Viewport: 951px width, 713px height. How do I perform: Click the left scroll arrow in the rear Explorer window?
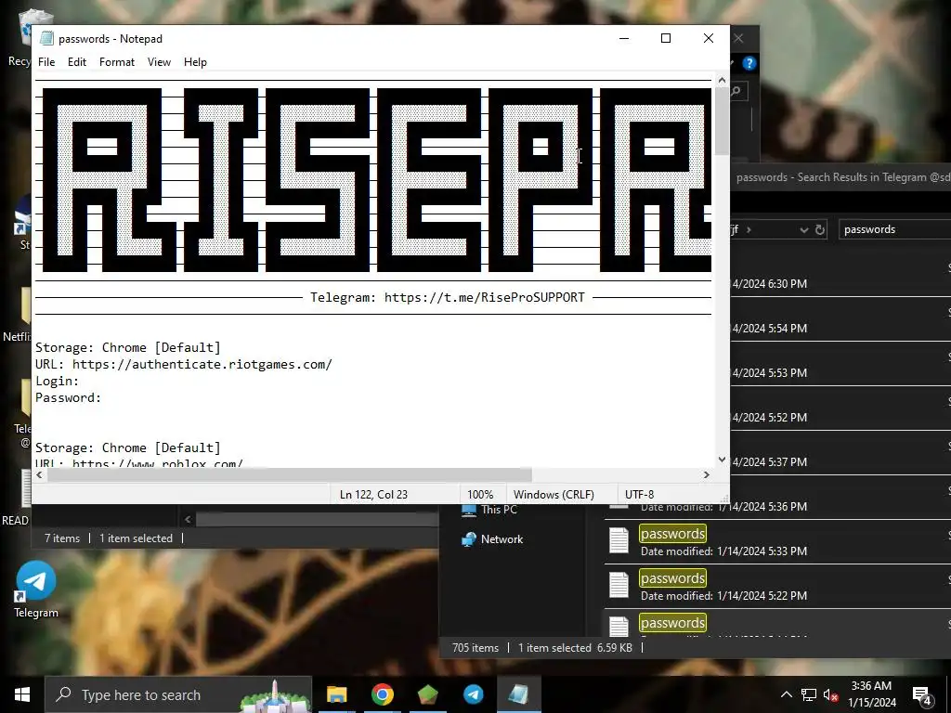(188, 520)
